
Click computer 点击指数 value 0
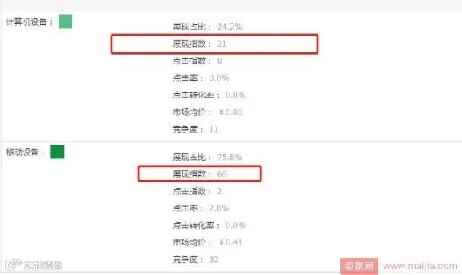(220, 61)
